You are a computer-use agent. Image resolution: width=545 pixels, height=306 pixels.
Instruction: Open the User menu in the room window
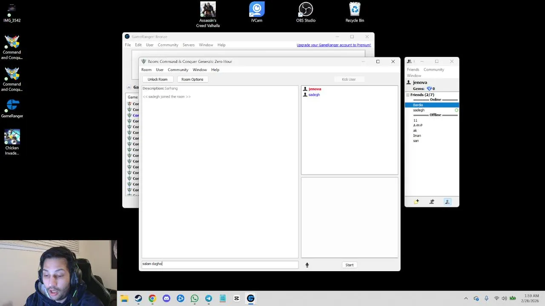(x=160, y=70)
